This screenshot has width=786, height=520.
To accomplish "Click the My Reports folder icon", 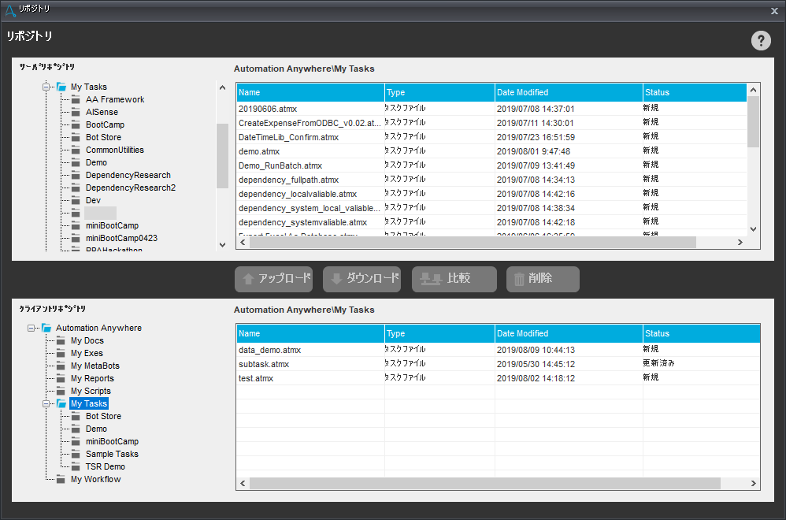I will pyautogui.click(x=61, y=379).
